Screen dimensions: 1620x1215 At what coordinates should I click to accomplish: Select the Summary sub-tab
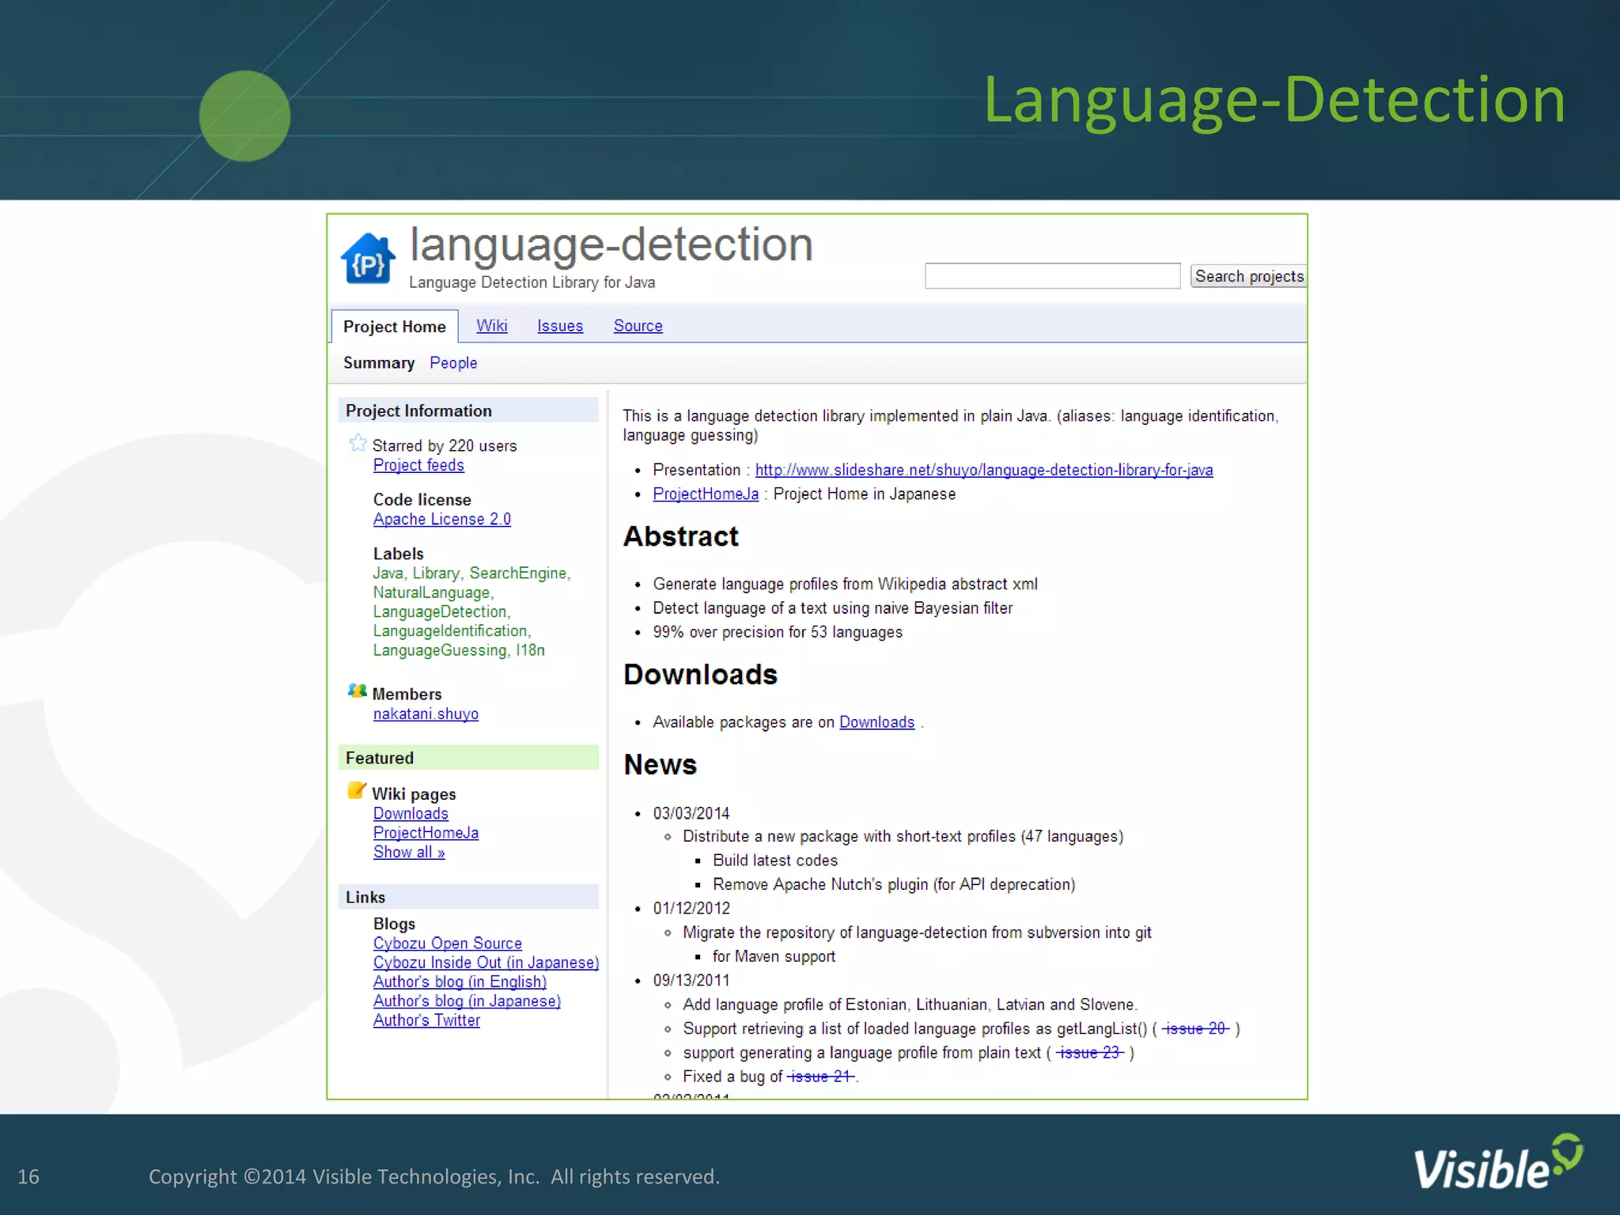379,363
